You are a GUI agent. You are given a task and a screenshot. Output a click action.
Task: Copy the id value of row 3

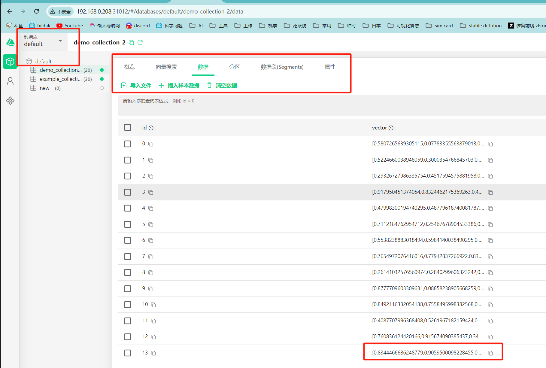pyautogui.click(x=151, y=192)
